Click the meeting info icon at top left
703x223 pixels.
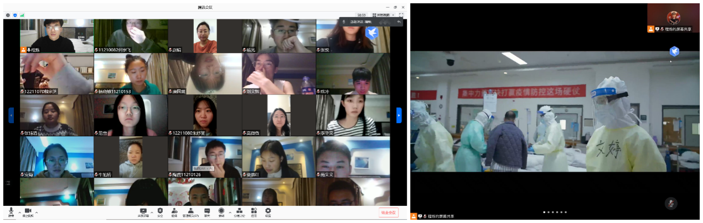click(x=8, y=15)
